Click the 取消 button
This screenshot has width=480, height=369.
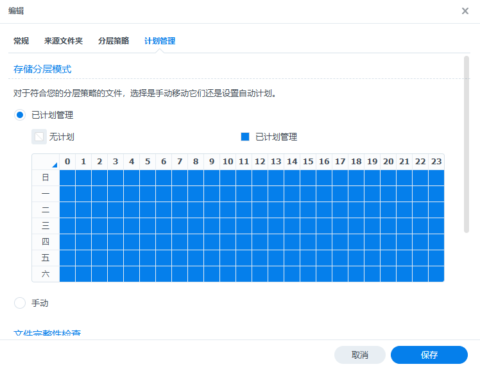tap(360, 355)
